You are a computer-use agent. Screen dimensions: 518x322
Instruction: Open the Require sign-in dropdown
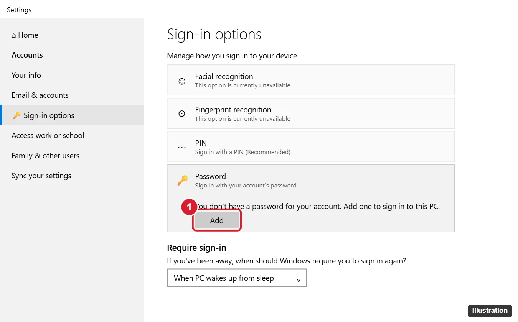click(237, 278)
